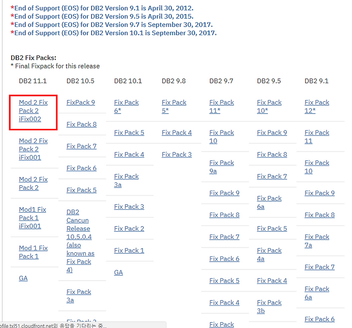352x328 pixels.
Task: Open DB2 9.5 Fix Pack 4a link
Action: [x=269, y=255]
